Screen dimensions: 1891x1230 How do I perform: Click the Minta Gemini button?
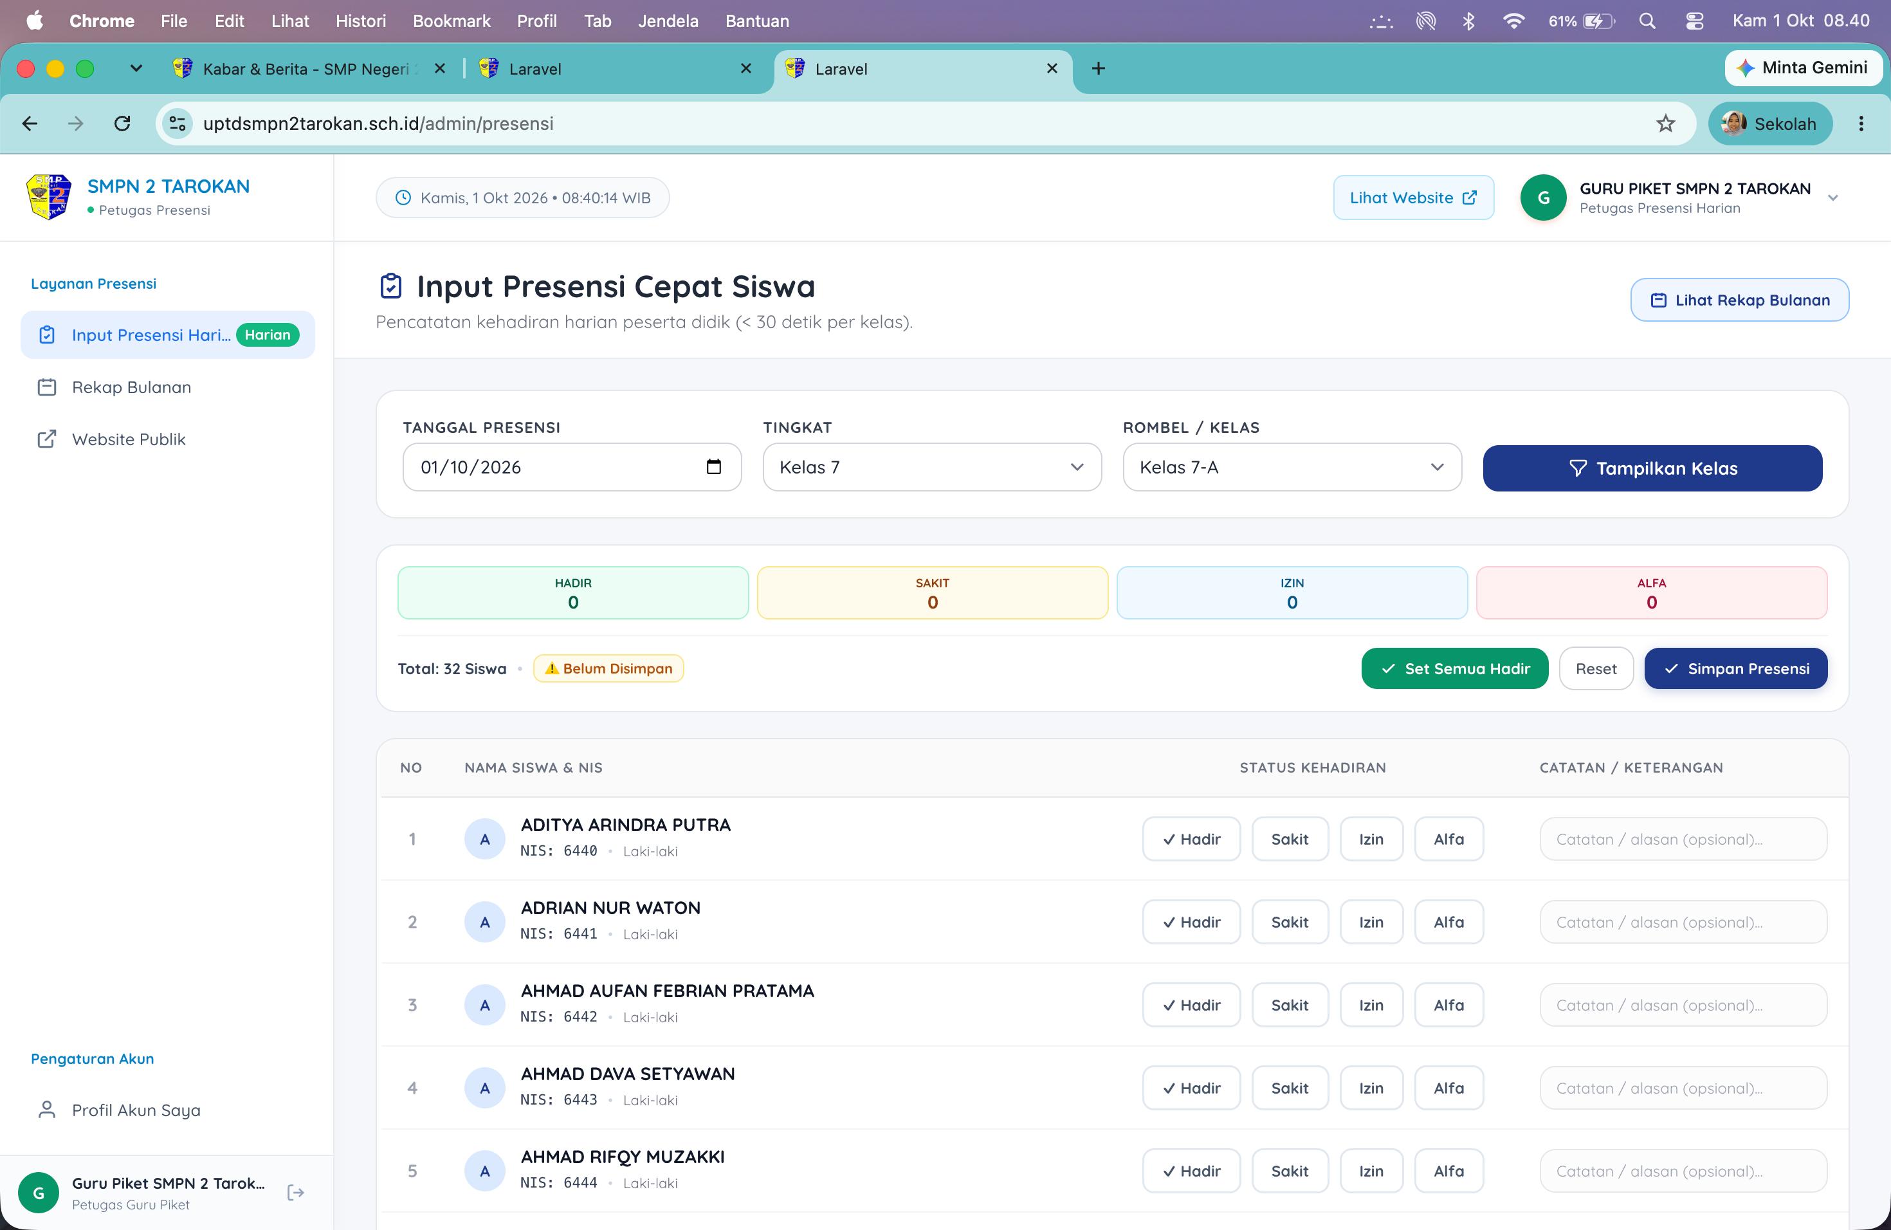(x=1802, y=68)
